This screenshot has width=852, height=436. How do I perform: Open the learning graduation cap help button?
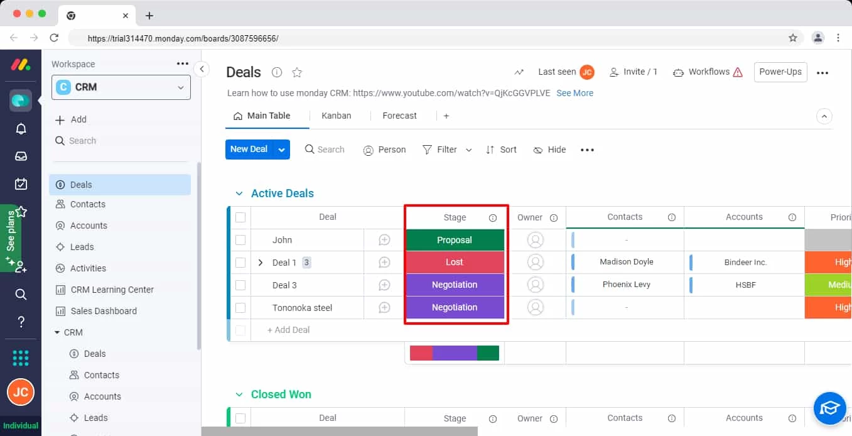click(830, 408)
